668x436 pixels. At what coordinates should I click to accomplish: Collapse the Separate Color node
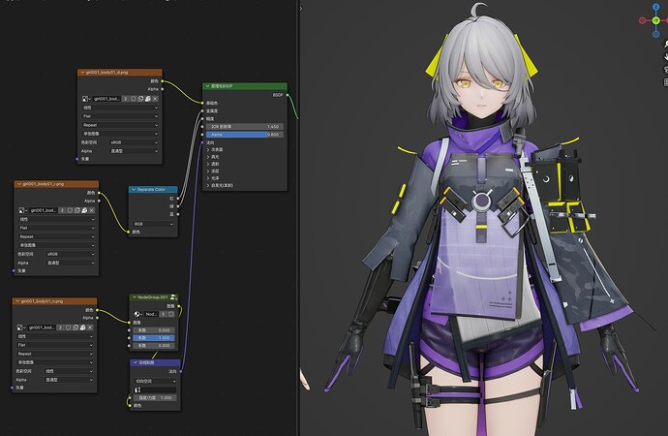pos(134,189)
